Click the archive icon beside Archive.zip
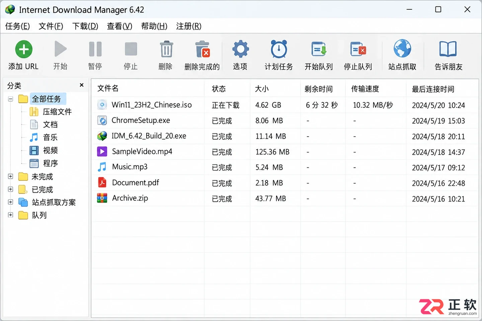Screen dimensions: 482x321 (102, 198)
